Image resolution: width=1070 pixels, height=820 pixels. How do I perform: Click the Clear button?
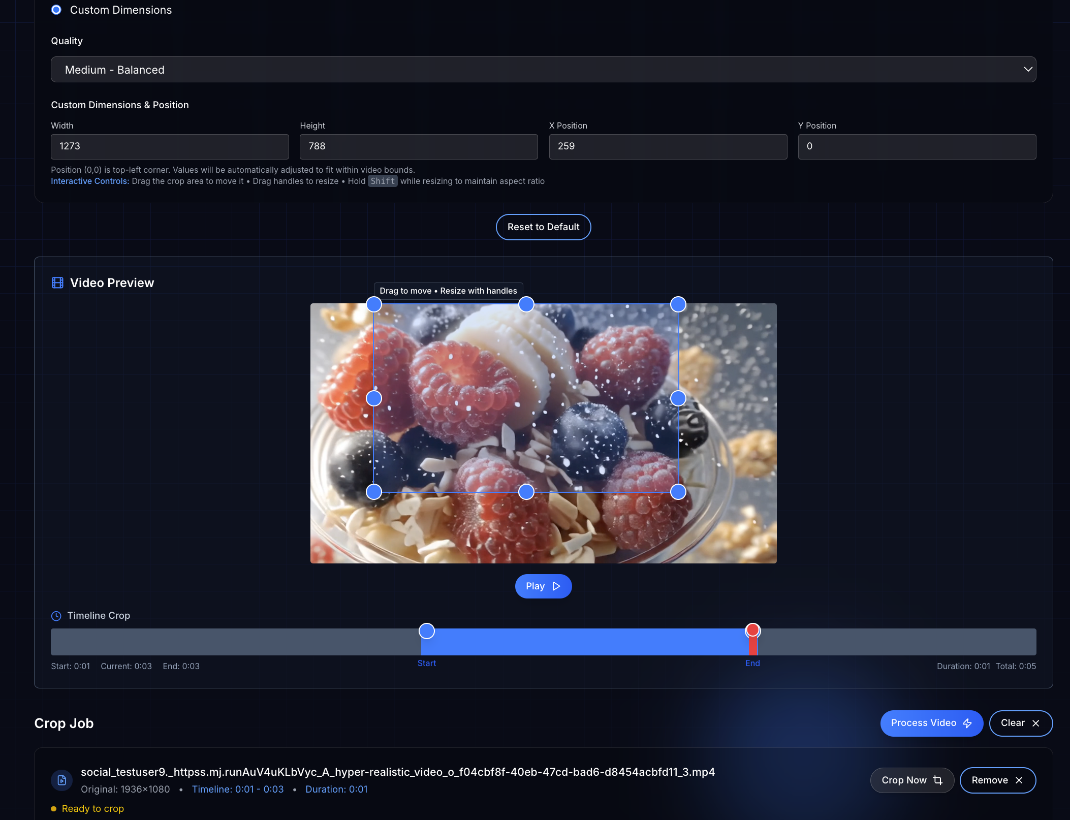pyautogui.click(x=1020, y=723)
